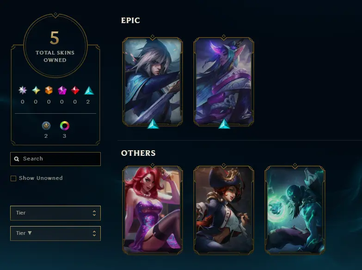Open the second Tier sort dropdown
Screen dimensions: 362x270
pos(55,233)
